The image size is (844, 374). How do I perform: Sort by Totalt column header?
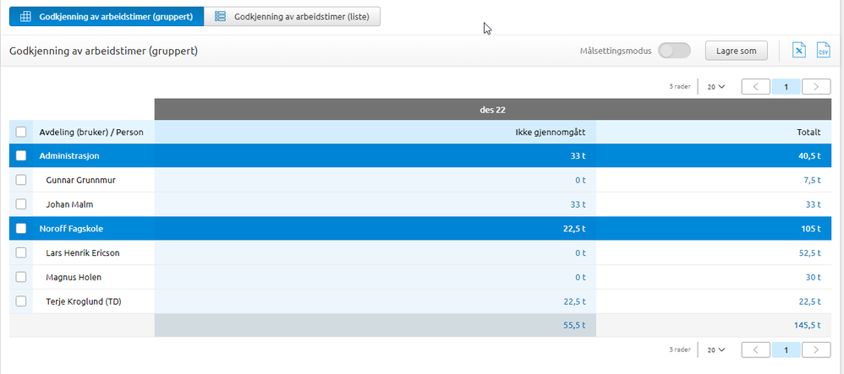pos(808,133)
